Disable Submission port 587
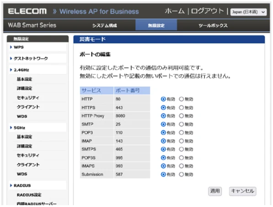The width and height of the screenshot is (273, 207). click(x=182, y=174)
